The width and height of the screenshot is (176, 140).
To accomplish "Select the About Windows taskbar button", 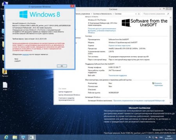I will pos(32,137).
